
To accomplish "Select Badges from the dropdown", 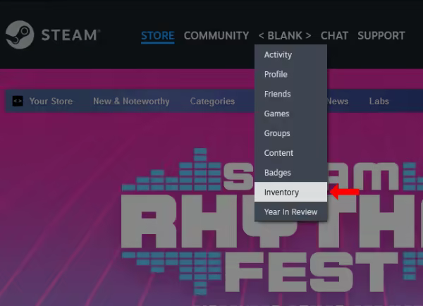I will [277, 173].
